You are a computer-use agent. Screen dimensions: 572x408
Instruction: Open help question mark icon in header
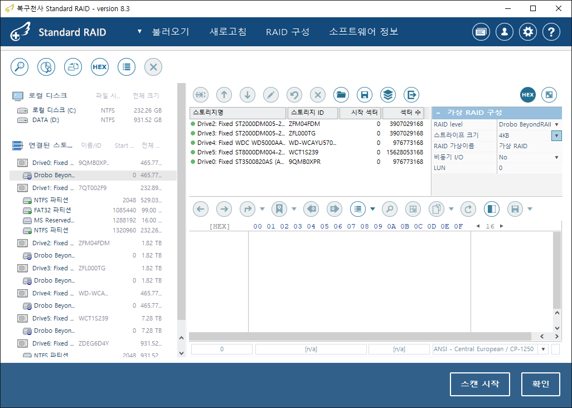click(x=551, y=32)
